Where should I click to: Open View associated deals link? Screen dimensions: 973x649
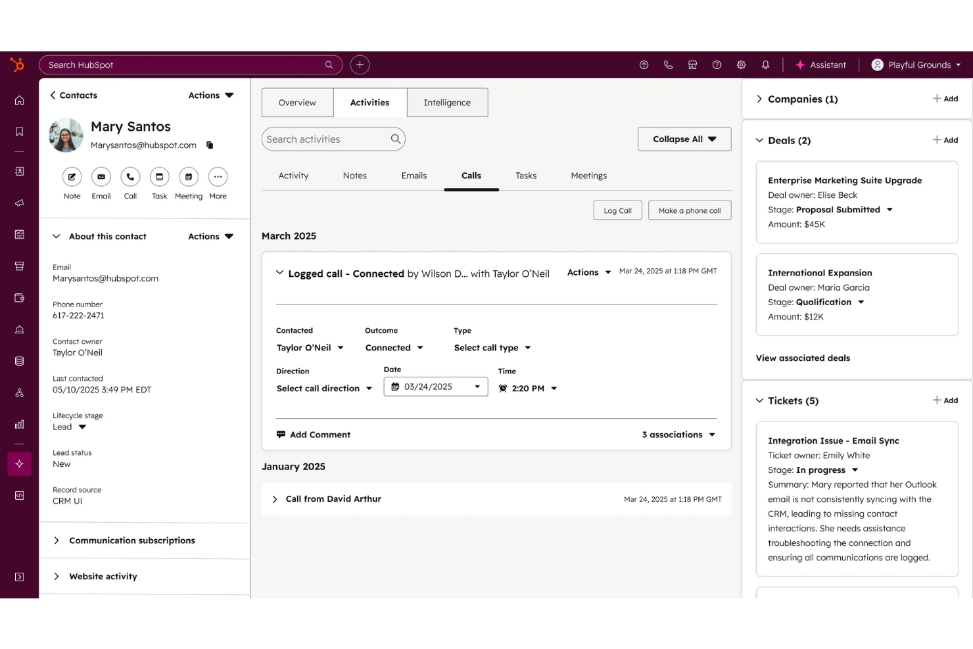pyautogui.click(x=803, y=358)
